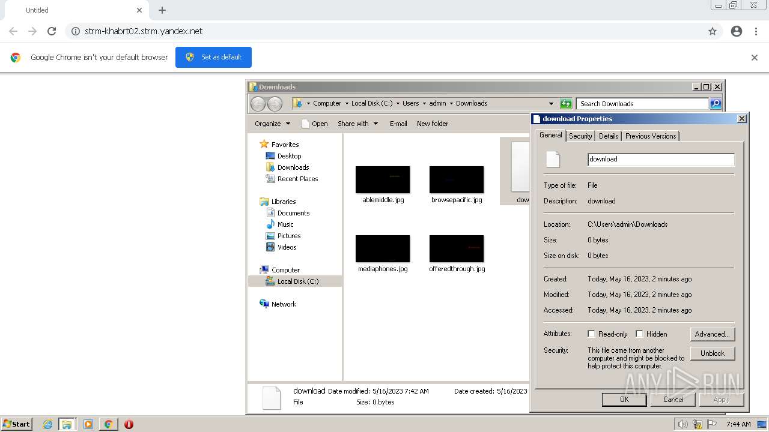This screenshot has width=769, height=432.
Task: Click the file name field 'download'
Action: pyautogui.click(x=661, y=159)
